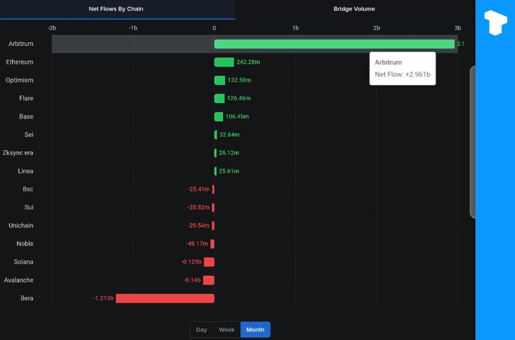
Task: Select the Week timeframe button
Action: 227,330
